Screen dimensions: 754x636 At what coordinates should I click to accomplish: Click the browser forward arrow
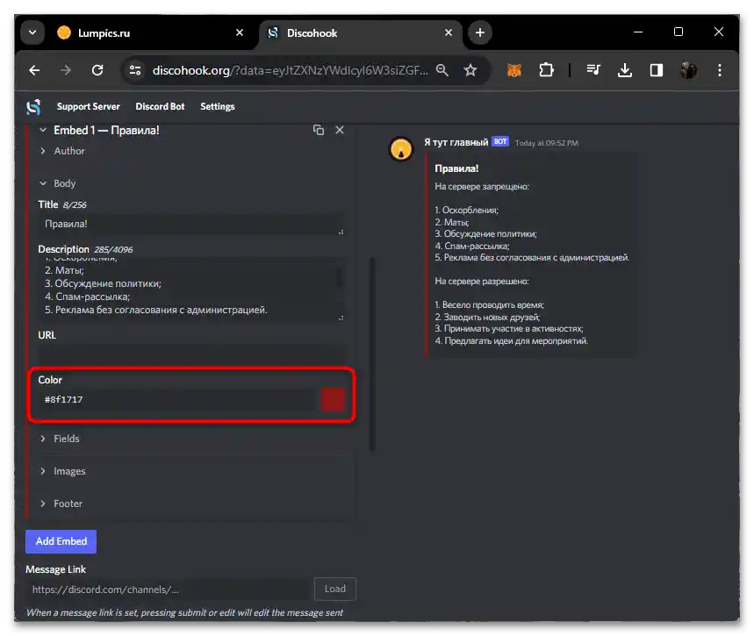point(66,71)
